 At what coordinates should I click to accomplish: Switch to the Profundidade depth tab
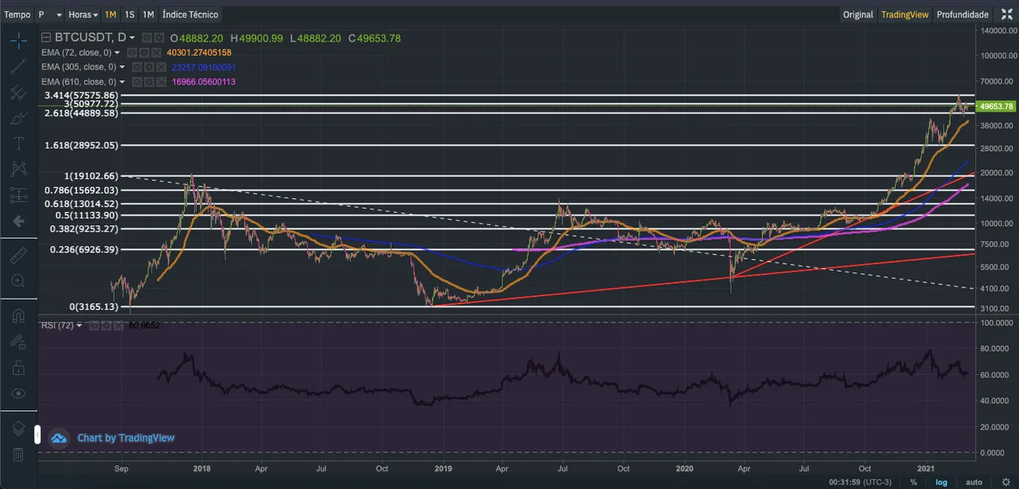coord(962,14)
